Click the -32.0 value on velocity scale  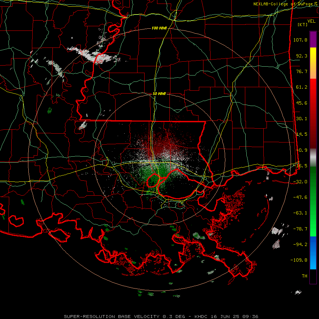[300, 182]
